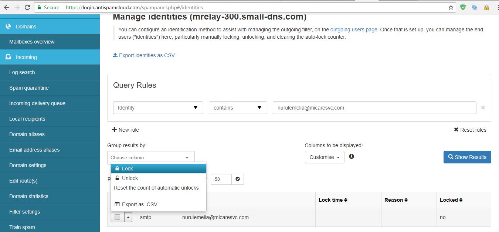This screenshot has width=499, height=232.
Task: Select Export as .CSV menu entry
Action: click(139, 204)
